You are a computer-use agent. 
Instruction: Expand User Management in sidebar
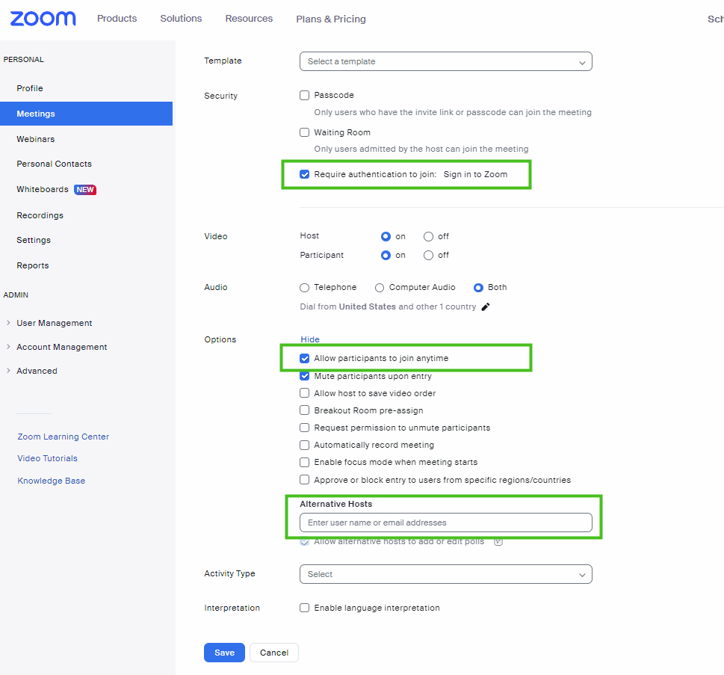coord(54,323)
